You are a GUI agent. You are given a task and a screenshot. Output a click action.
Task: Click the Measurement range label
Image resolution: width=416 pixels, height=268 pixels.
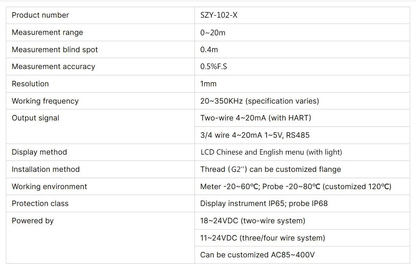point(47,33)
